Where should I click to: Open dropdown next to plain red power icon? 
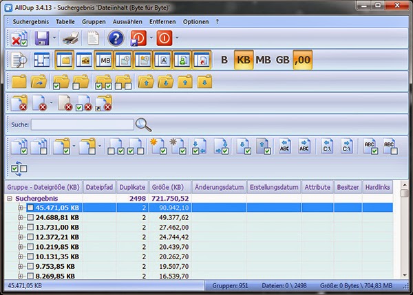click(177, 38)
